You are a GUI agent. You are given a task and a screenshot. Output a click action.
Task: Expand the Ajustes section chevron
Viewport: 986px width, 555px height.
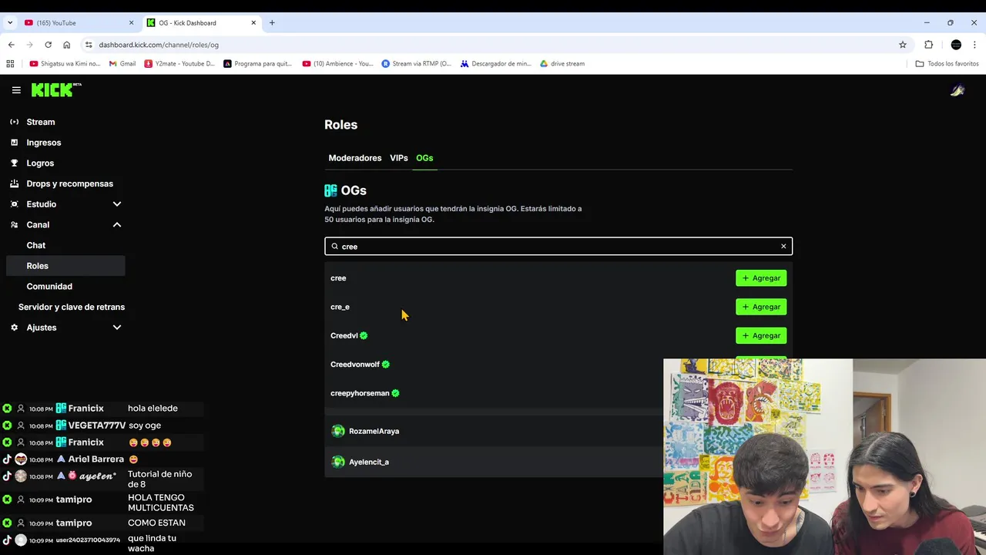[117, 328]
